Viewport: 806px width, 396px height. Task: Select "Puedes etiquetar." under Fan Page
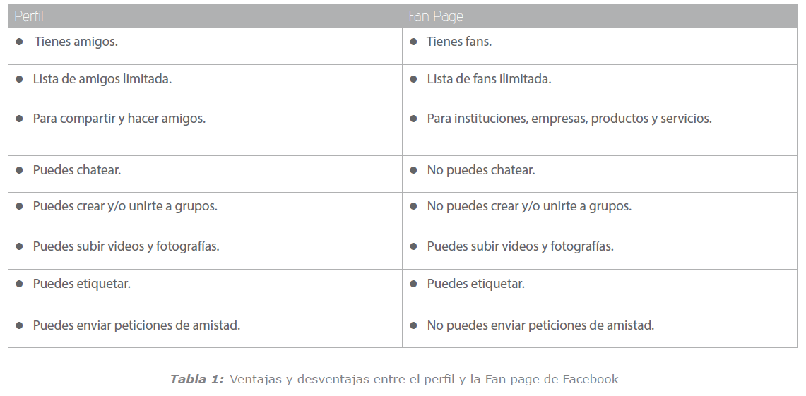tap(476, 284)
